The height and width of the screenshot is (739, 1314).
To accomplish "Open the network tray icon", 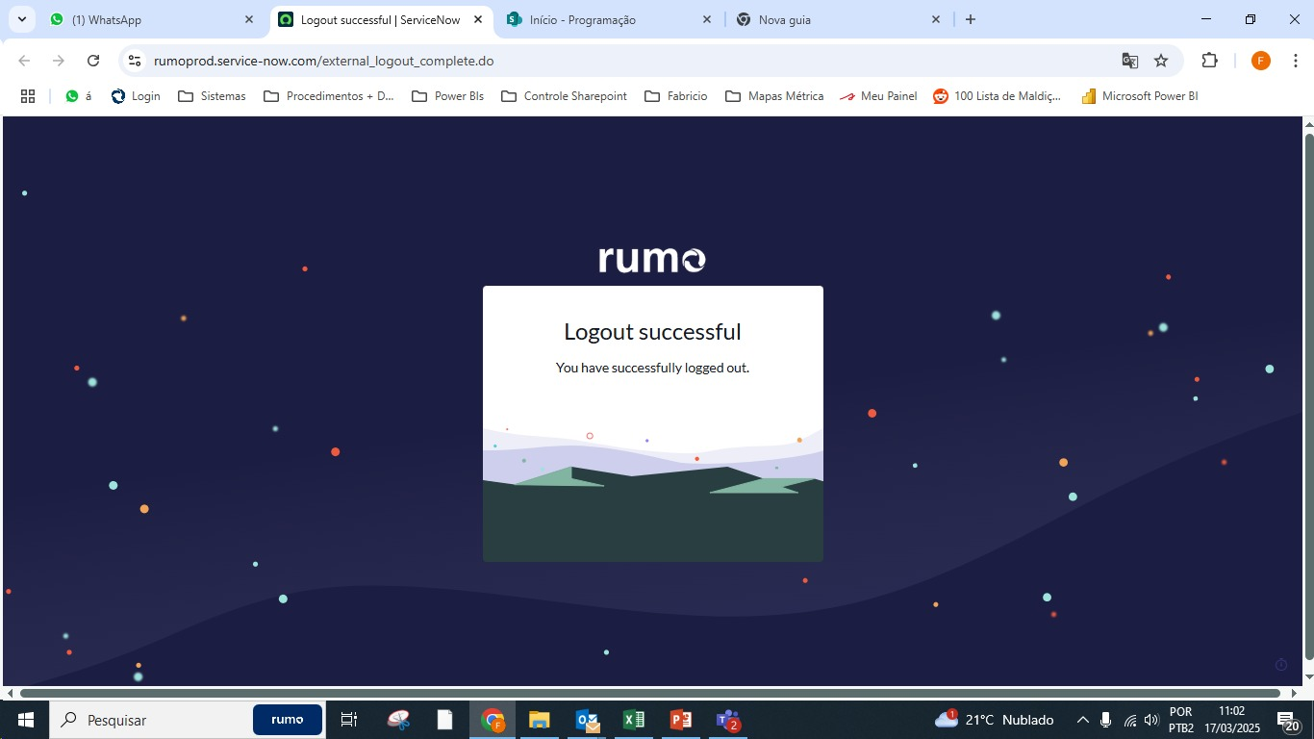I will tap(1130, 720).
